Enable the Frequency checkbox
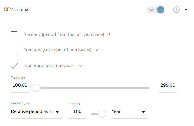194x126 pixels. pyautogui.click(x=14, y=50)
